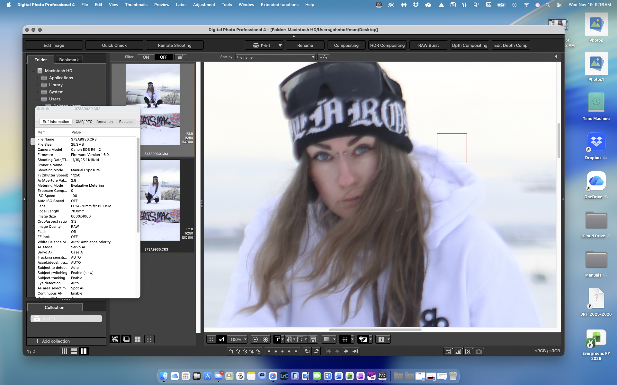The width and height of the screenshot is (617, 385).
Task: Click the Quick Check button
Action: 114,45
